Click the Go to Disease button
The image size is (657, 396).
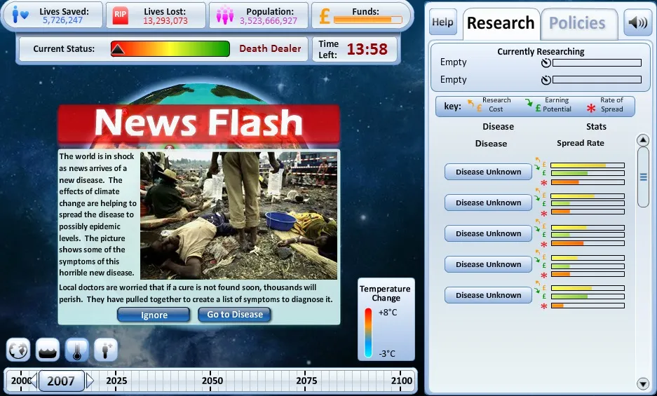click(x=235, y=314)
